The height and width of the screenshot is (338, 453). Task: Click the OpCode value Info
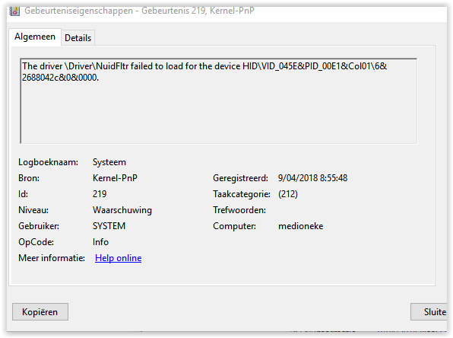(100, 242)
